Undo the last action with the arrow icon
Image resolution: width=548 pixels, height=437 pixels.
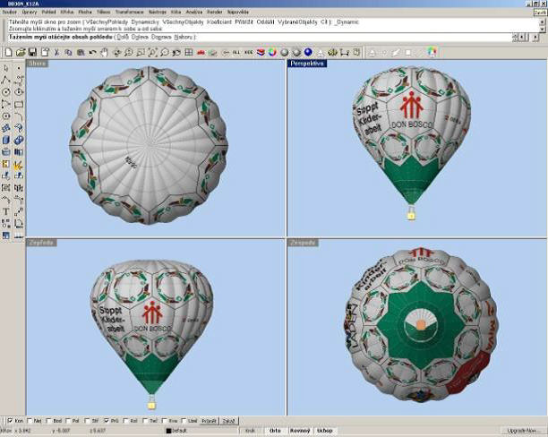pos(92,53)
